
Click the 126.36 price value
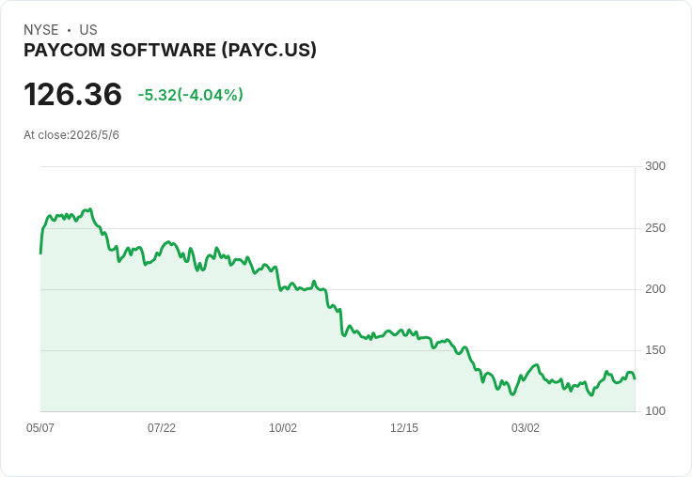tap(72, 94)
